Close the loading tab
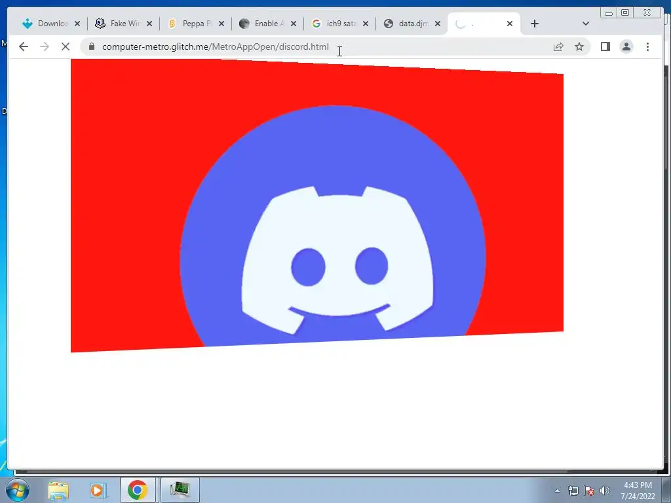 coord(510,24)
